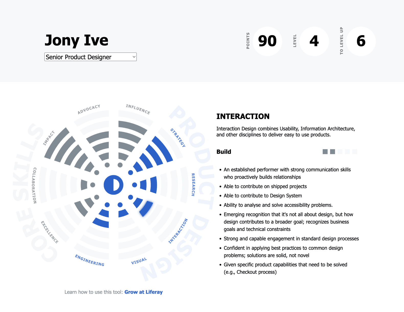Select the innermost gray Influence arc
Image resolution: width=404 pixels, height=312 pixels.
tap(123, 156)
